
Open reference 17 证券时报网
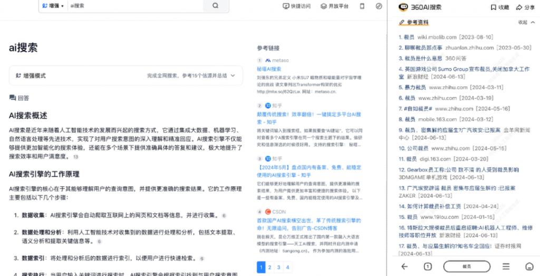pyautogui.click(x=460, y=250)
